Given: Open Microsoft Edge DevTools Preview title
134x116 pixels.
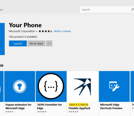Looking at the screenshot, I should (x=111, y=106).
